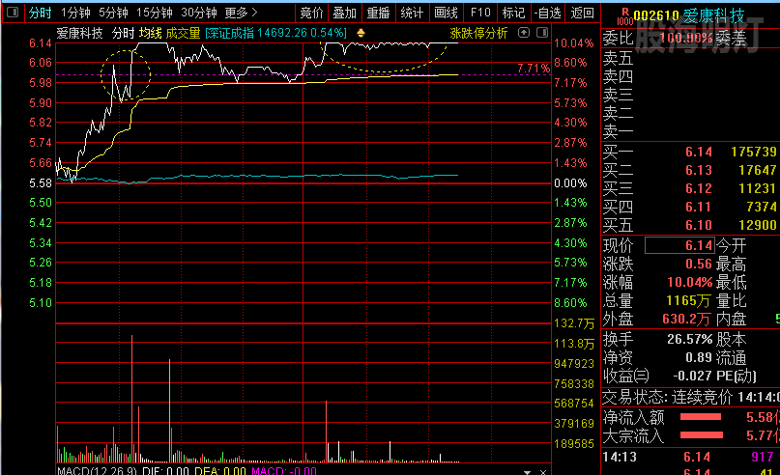Click the 6.14 price axis label
Screen dimensions: 780x475
[x=41, y=43]
